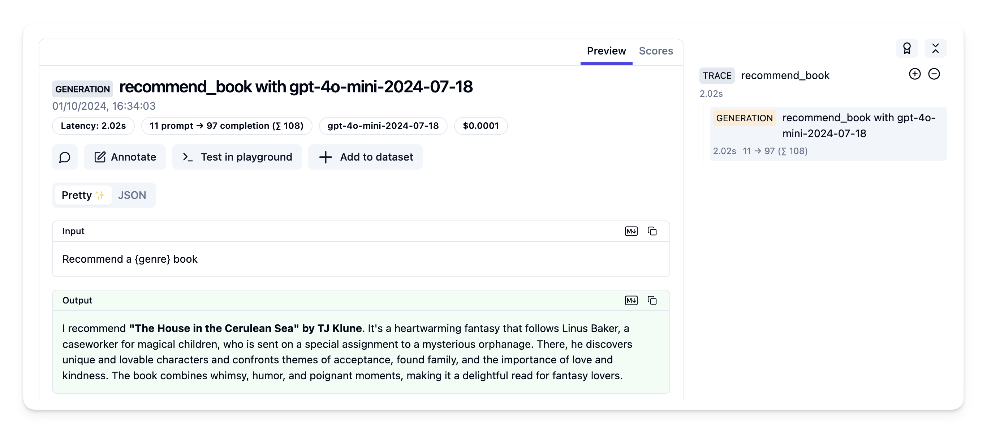Click the award badge icon

(x=906, y=49)
